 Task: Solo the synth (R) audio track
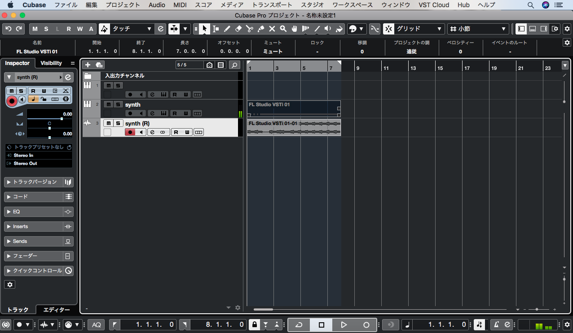(118, 123)
